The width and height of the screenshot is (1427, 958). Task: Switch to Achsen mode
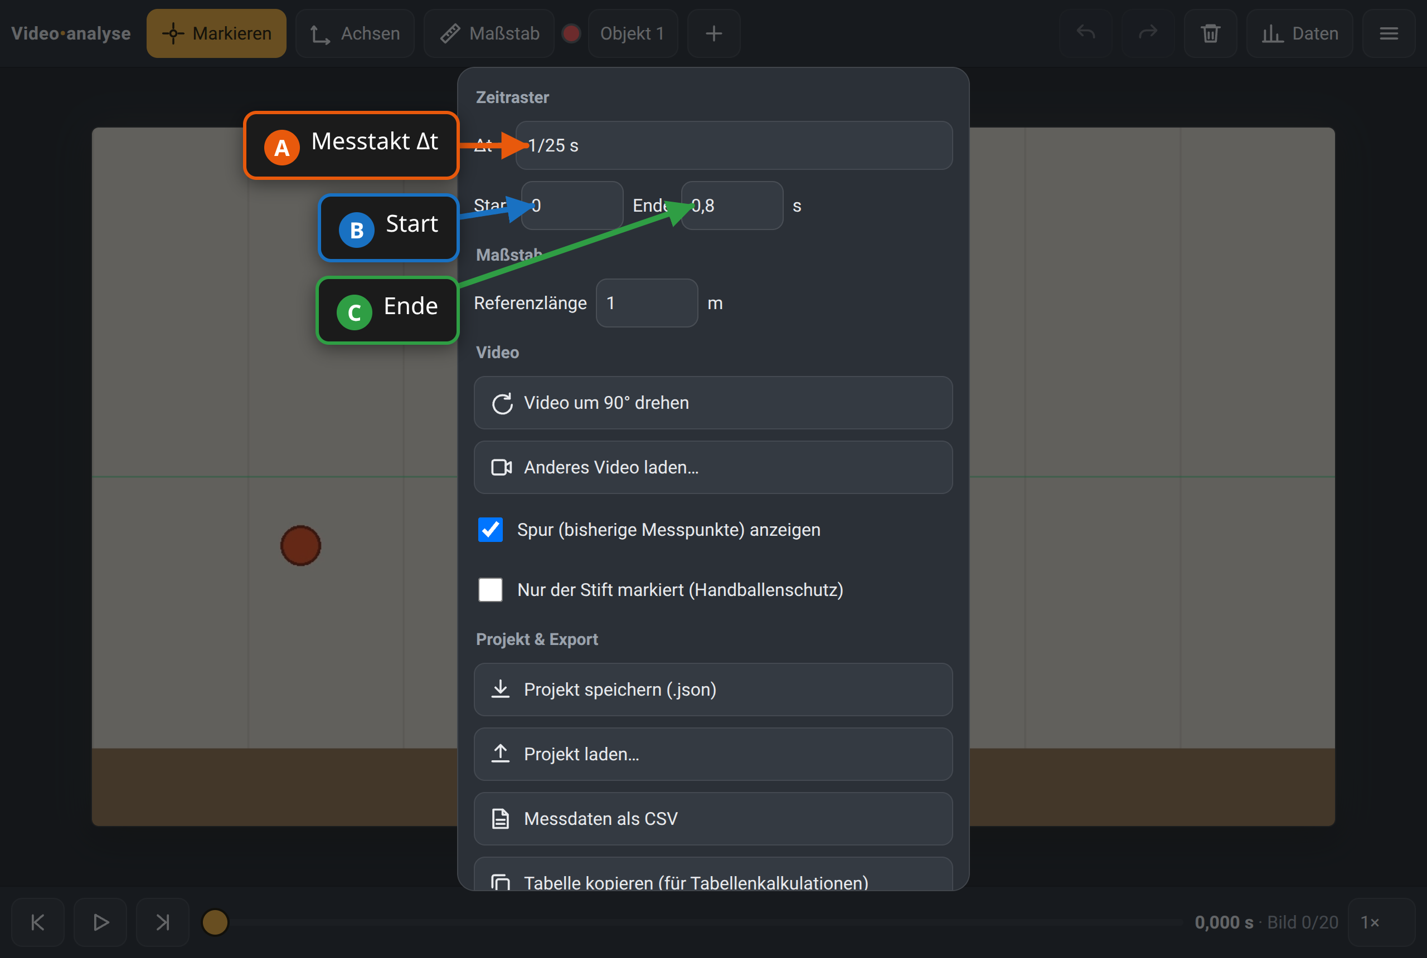coord(355,33)
